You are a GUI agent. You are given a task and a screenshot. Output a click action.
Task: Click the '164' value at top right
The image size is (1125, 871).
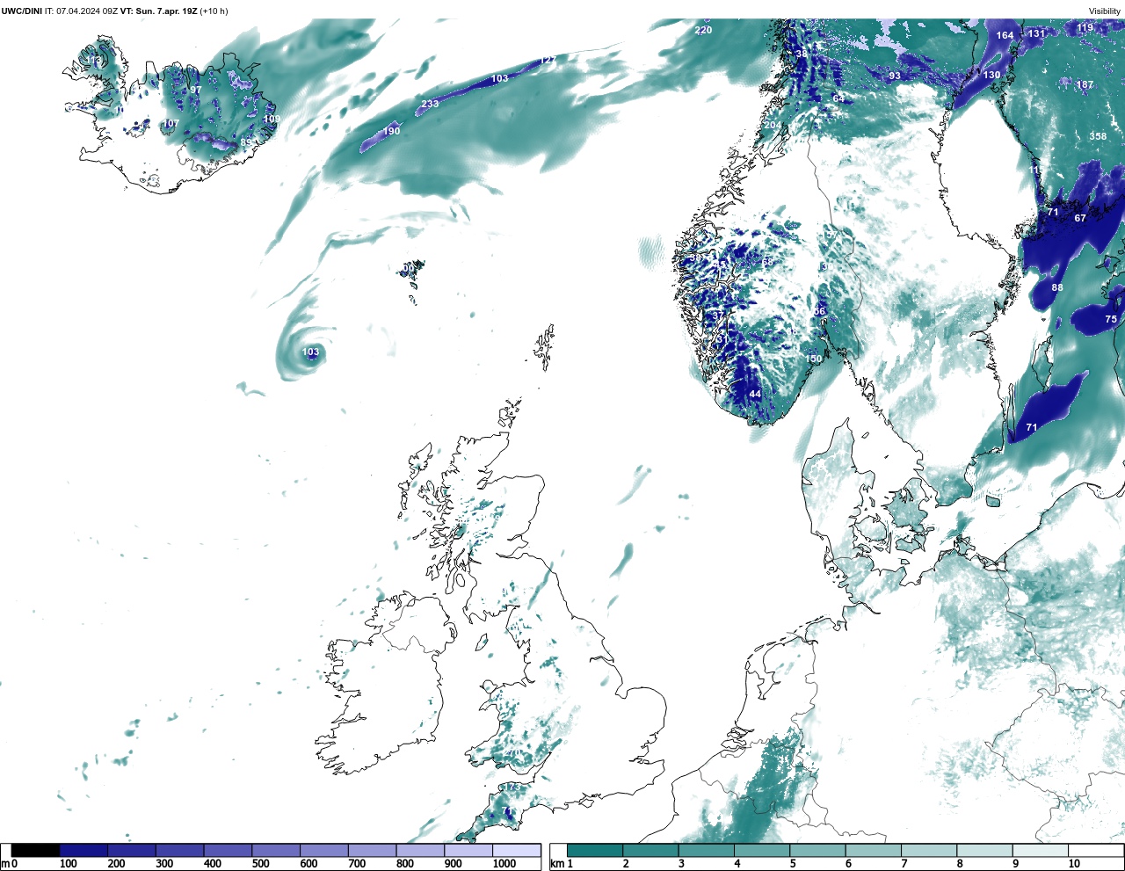(1005, 36)
